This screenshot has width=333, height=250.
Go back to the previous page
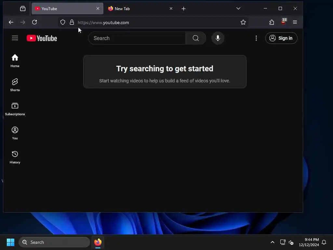(x=11, y=22)
